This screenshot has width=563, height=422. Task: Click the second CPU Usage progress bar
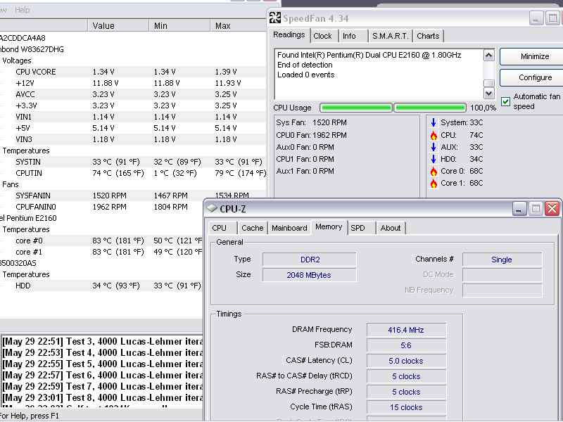pos(430,108)
